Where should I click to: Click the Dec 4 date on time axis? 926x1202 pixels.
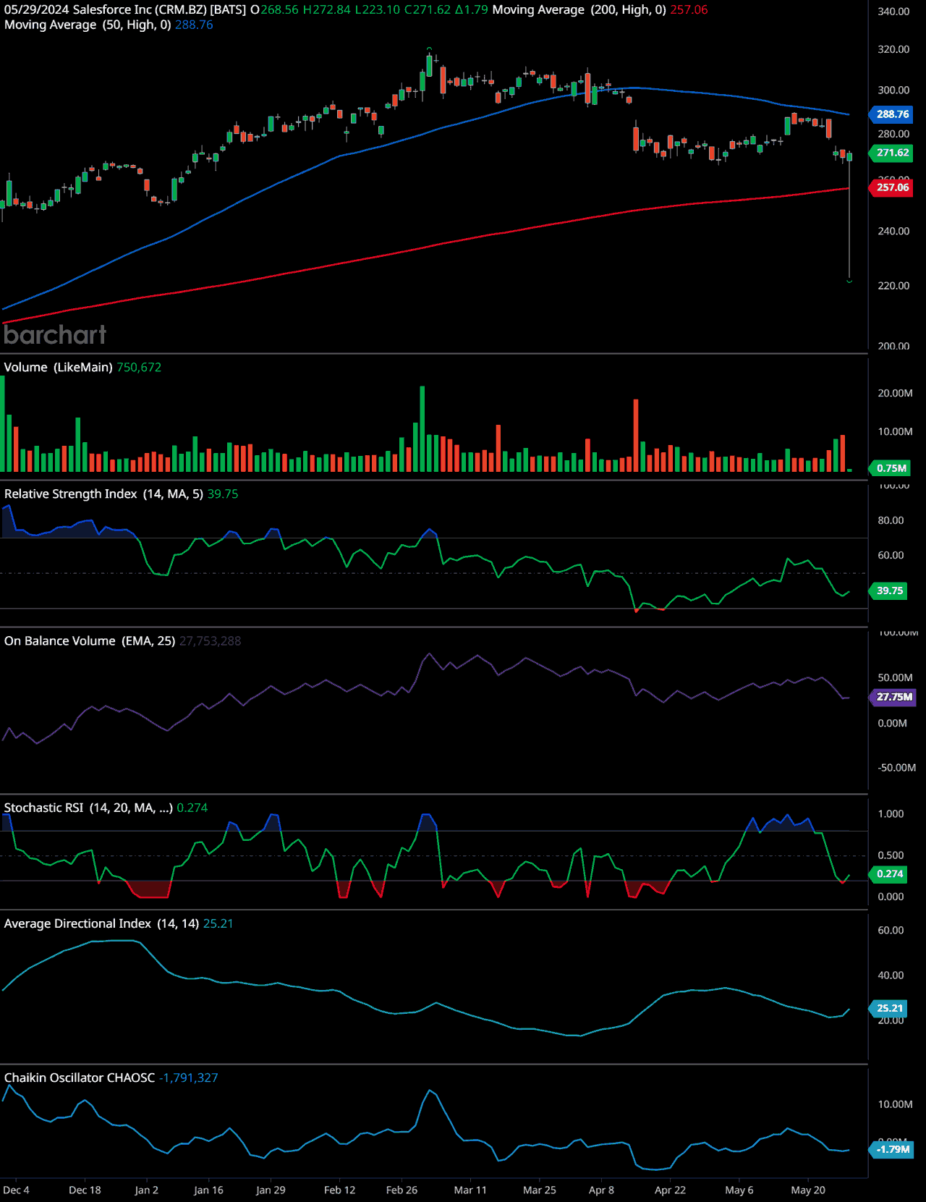(16, 1190)
